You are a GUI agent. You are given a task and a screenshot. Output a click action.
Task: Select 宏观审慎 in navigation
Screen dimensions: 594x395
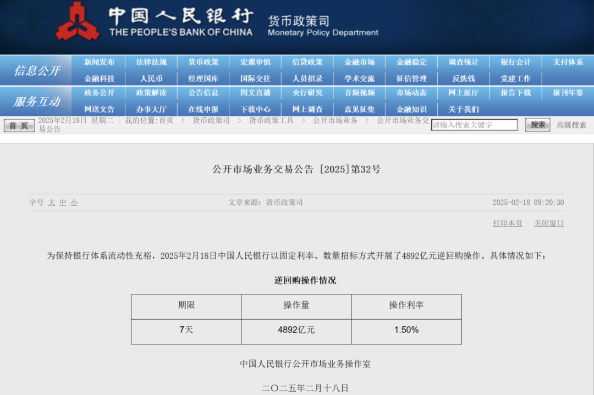[255, 62]
